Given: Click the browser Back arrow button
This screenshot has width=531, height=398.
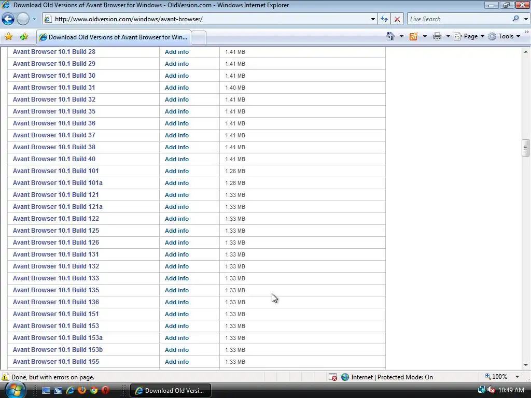Looking at the screenshot, I should (8, 19).
